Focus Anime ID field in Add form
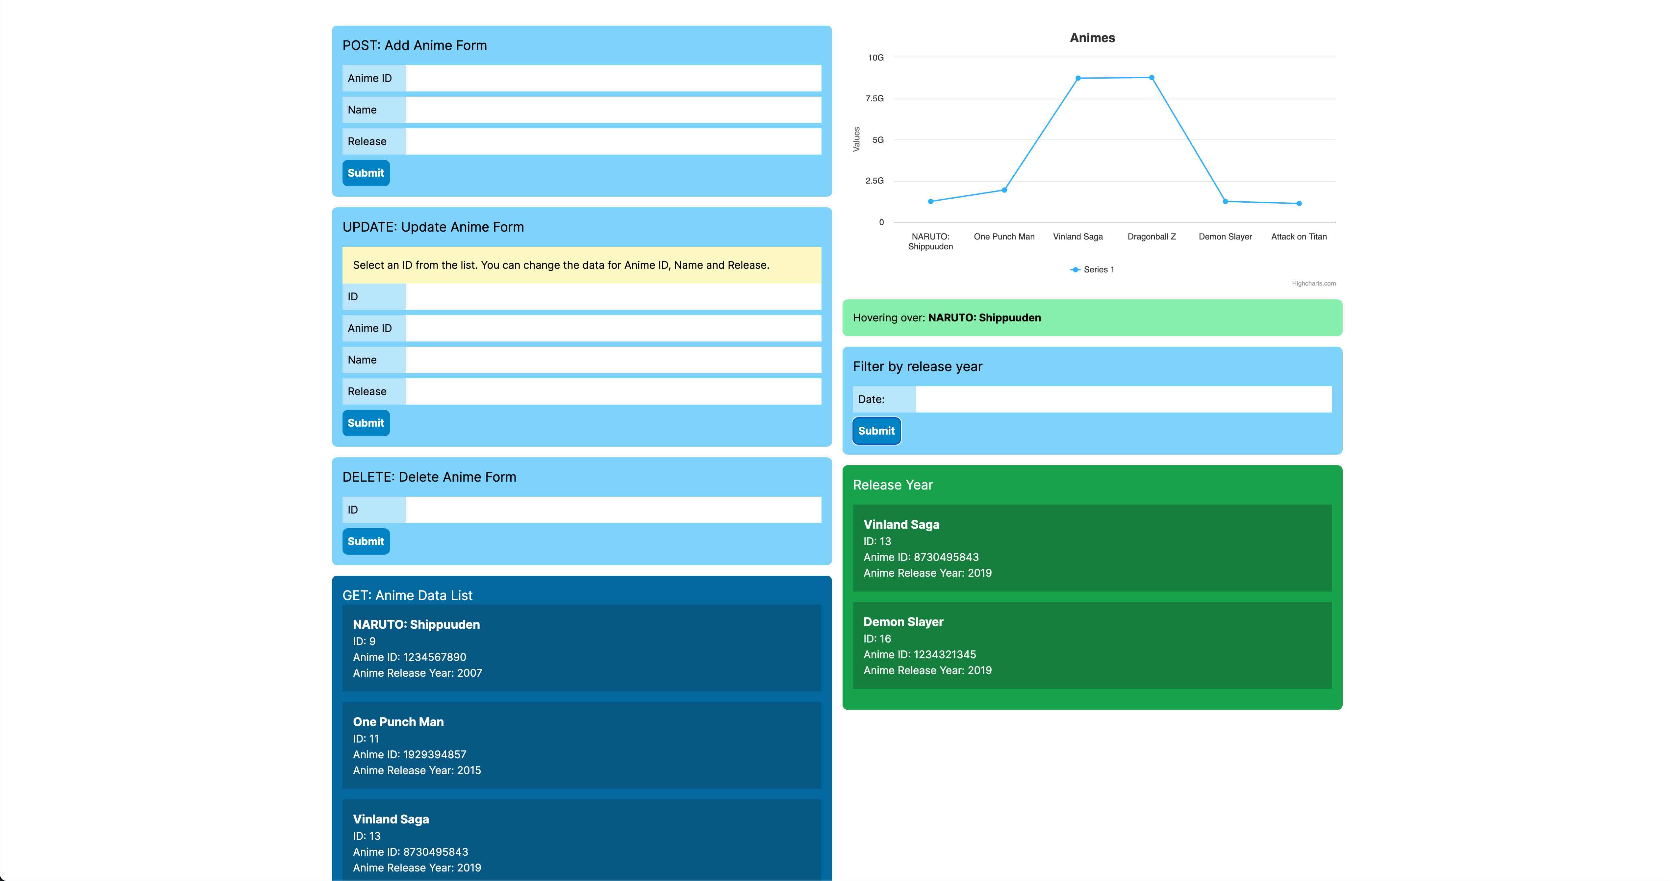The width and height of the screenshot is (1672, 881). [613, 79]
